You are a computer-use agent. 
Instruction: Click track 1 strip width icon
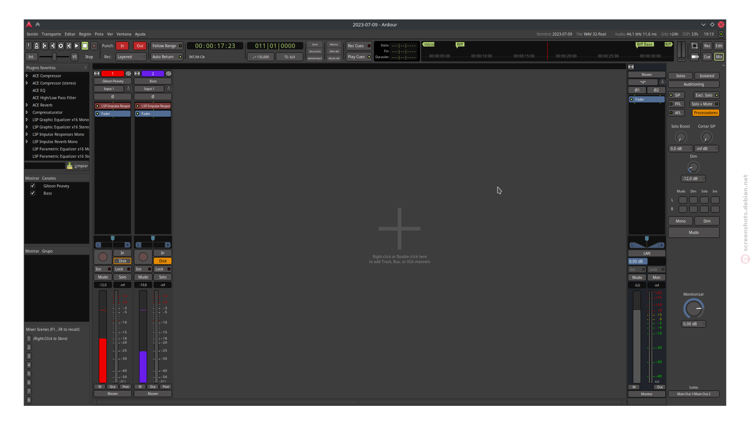coord(97,74)
